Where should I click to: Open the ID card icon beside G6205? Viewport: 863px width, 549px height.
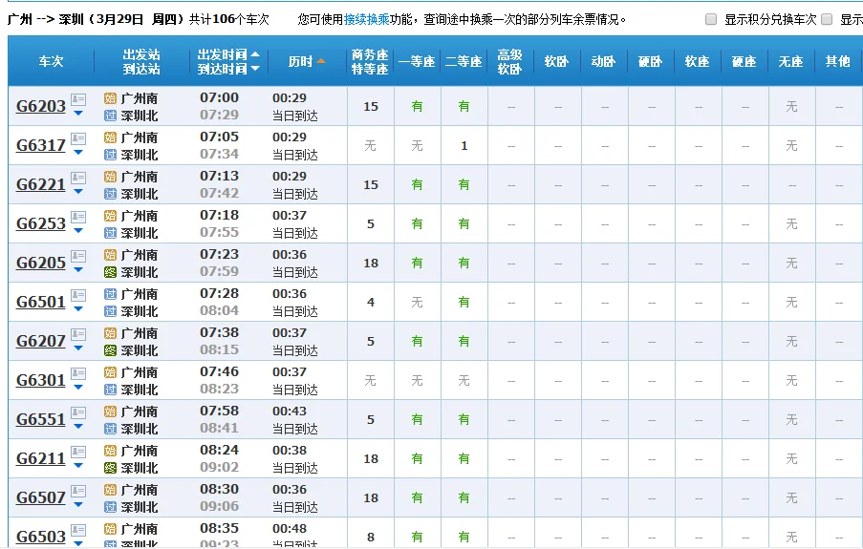(78, 256)
